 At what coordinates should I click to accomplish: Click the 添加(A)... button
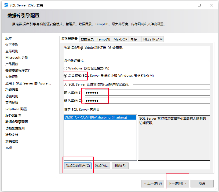pyautogui.click(x=102, y=166)
